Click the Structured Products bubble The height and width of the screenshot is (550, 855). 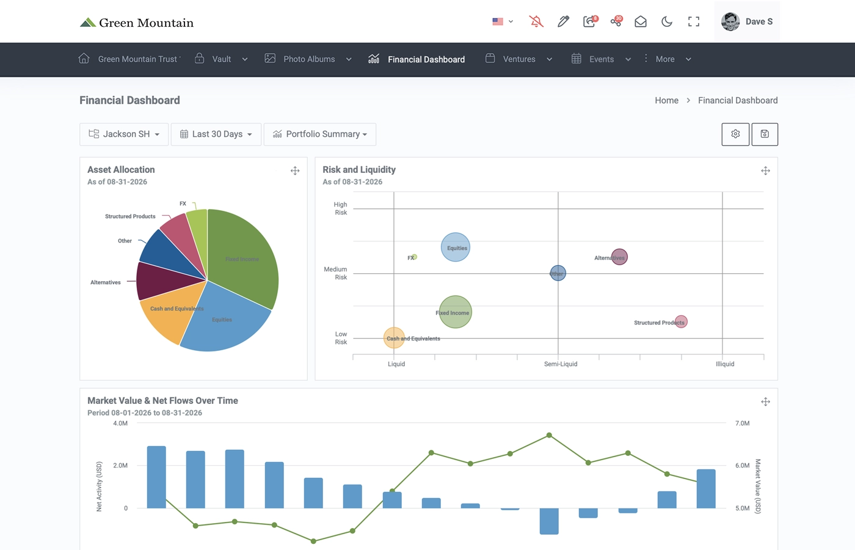tap(682, 321)
